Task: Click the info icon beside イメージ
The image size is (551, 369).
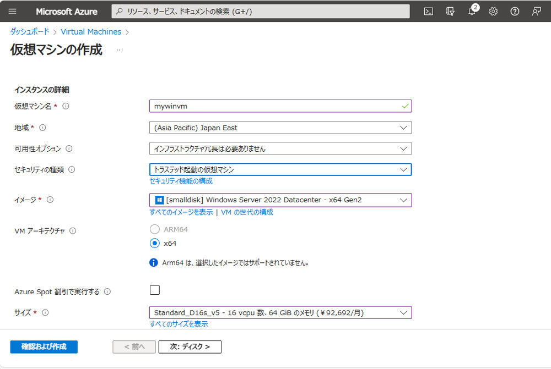Action: point(50,200)
